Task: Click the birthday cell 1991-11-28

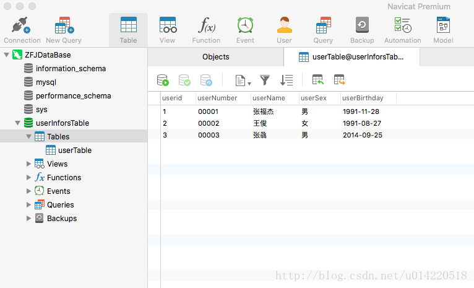Action: [361, 111]
